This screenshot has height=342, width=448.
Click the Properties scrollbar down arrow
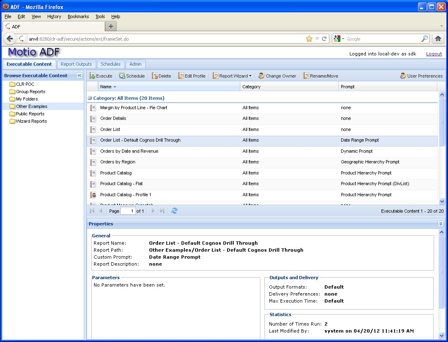(x=442, y=335)
